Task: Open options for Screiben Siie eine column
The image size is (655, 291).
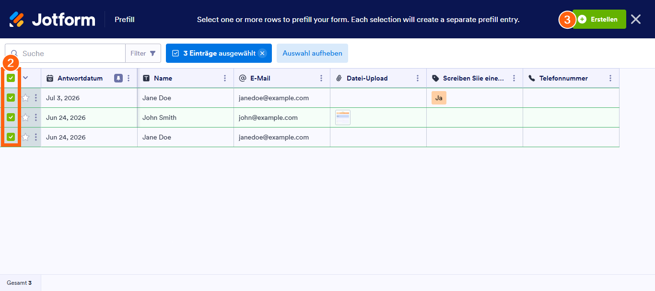Action: pos(514,78)
